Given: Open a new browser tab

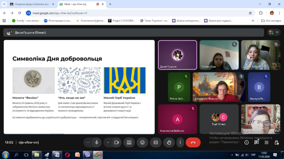Looking at the screenshot, I should click(110, 4).
